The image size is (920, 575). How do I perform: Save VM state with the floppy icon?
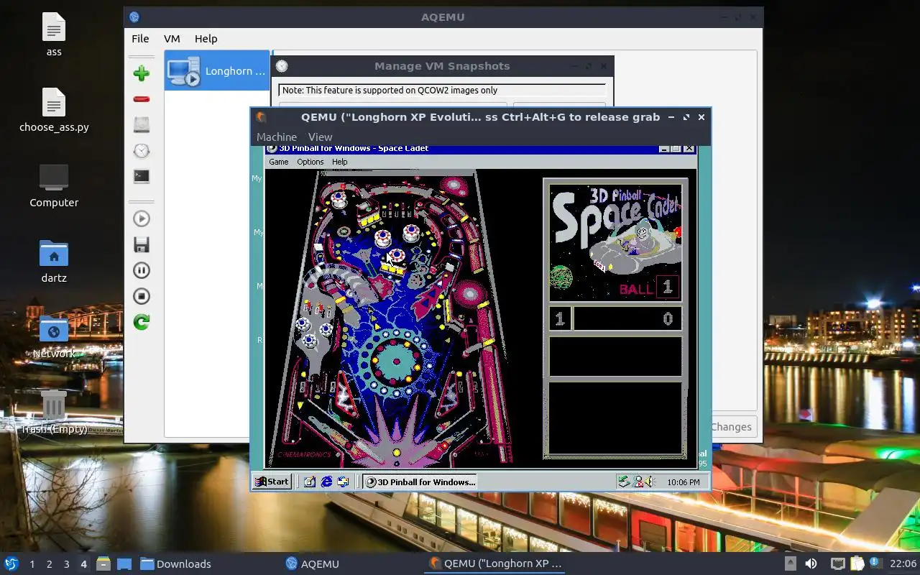click(x=142, y=244)
